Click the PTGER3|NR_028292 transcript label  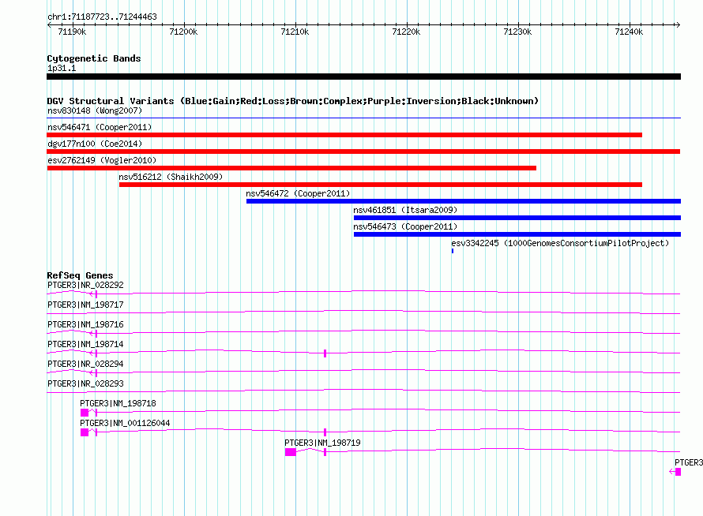[x=85, y=285]
